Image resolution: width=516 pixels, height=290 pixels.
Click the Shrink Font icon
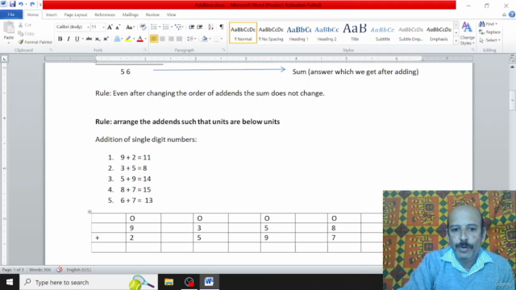click(x=118, y=27)
